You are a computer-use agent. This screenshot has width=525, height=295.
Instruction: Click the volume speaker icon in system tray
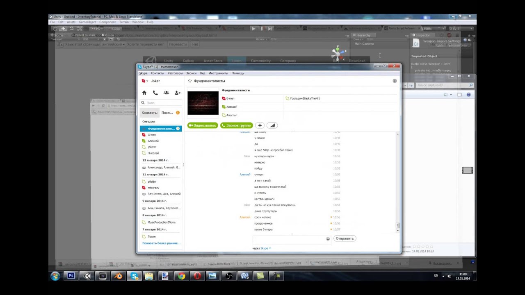coord(449,276)
